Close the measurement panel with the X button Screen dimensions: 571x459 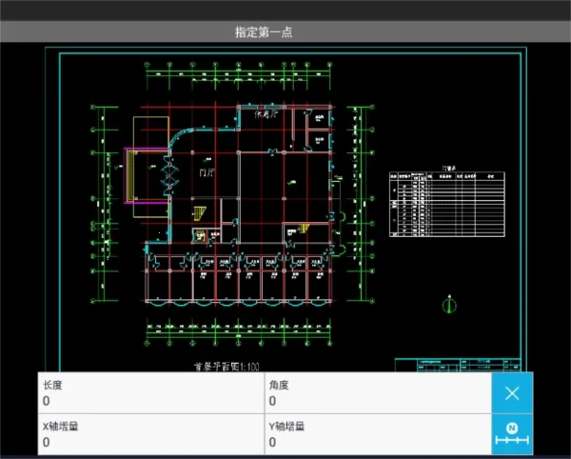512,392
